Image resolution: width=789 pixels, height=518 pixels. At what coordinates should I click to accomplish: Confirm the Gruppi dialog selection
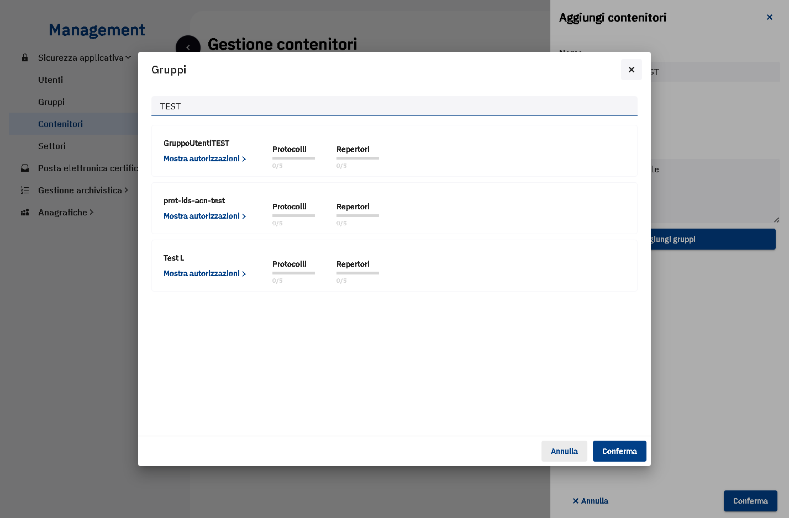coord(619,451)
